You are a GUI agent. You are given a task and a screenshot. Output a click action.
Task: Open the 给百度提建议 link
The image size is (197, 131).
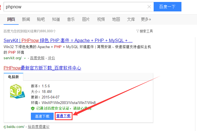tap(39, 127)
